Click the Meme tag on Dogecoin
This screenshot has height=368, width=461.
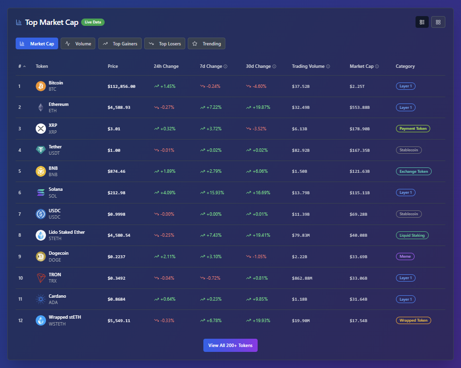[405, 257]
